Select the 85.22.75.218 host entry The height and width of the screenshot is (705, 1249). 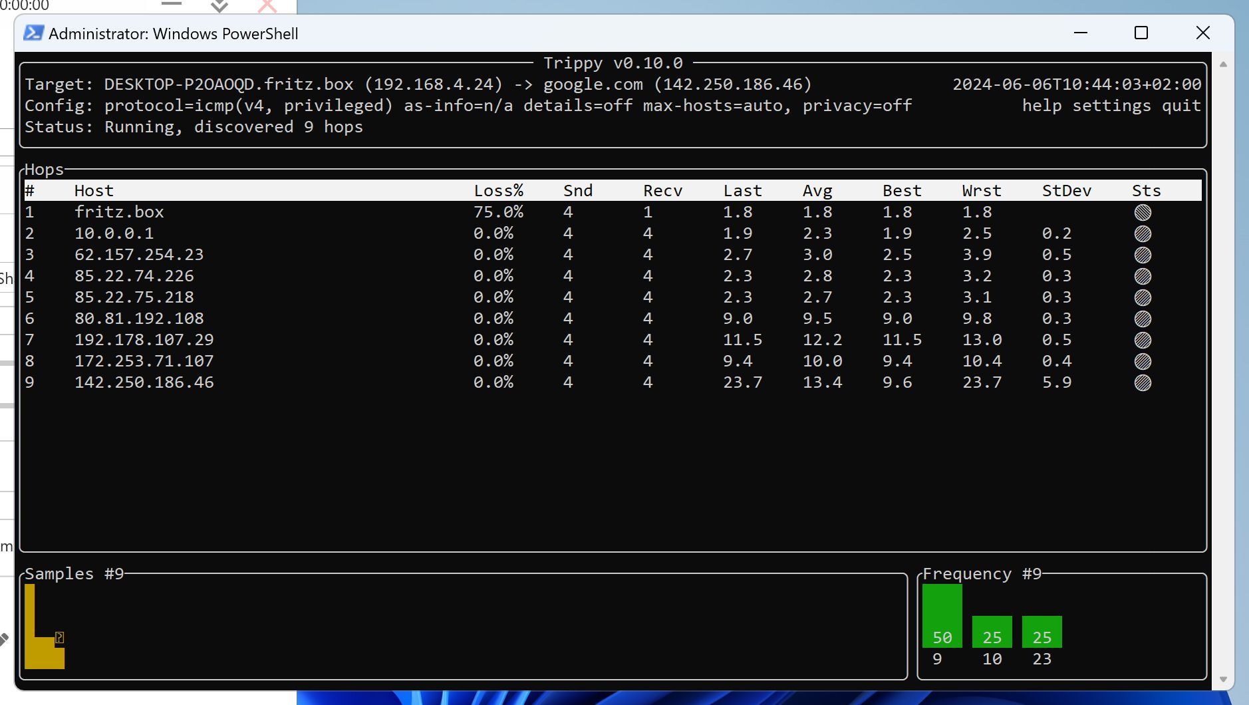pos(134,297)
